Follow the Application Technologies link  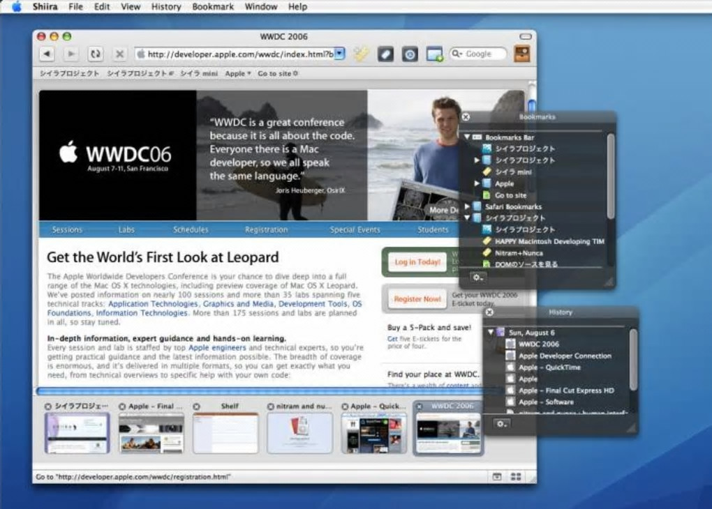153,303
